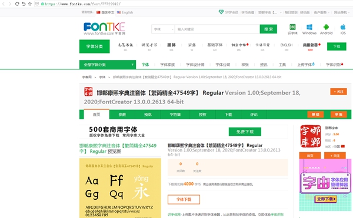Image resolution: width=353 pixels, height=218 pixels.
Task: Switch language to Simplified Chinese
Action: point(105,12)
